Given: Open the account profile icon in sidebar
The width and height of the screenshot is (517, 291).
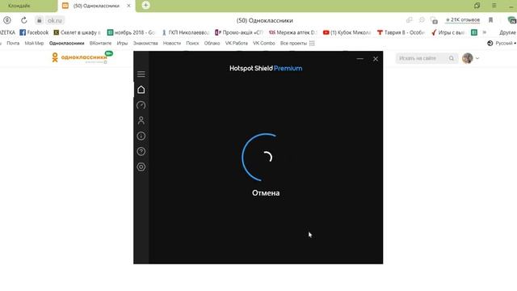Looking at the screenshot, I should click(x=141, y=120).
